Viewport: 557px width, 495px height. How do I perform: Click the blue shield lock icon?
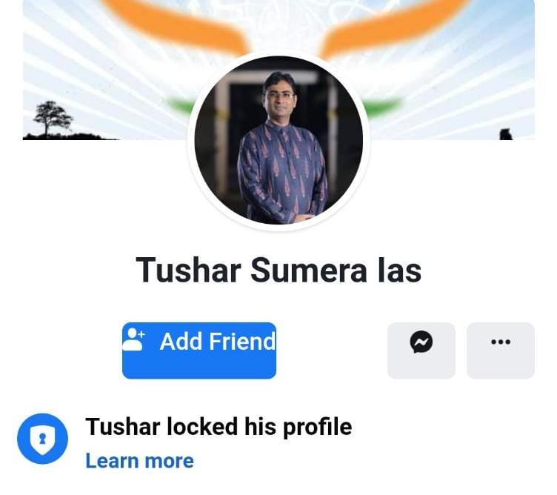click(x=43, y=439)
